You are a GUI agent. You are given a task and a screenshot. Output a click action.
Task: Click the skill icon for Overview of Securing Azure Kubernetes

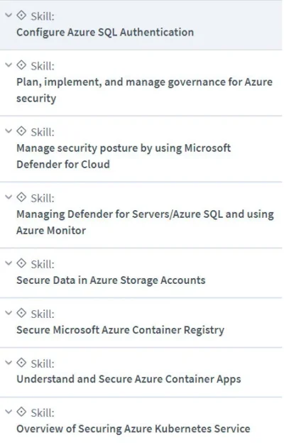point(21,412)
